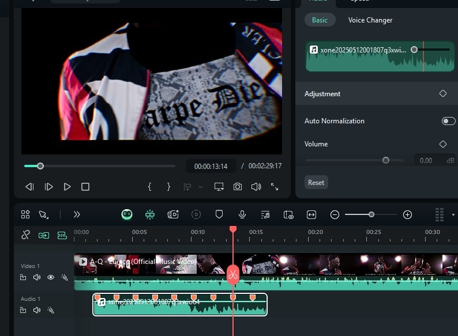Viewport: 458px width, 336px height.
Task: Choose the select tool arrow
Action: pos(43,214)
